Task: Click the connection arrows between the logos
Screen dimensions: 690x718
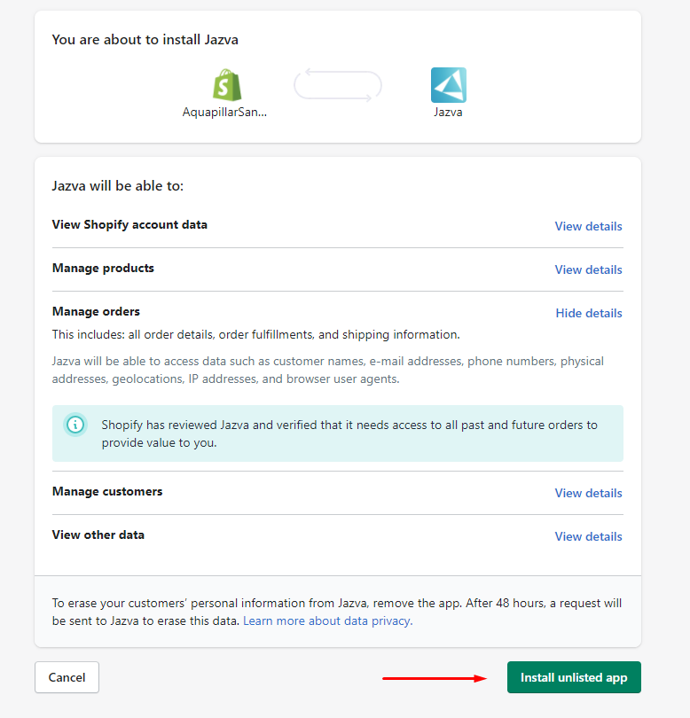Action: 338,85
